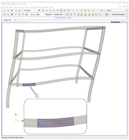Select the Layout #1 tab

point(7,20)
